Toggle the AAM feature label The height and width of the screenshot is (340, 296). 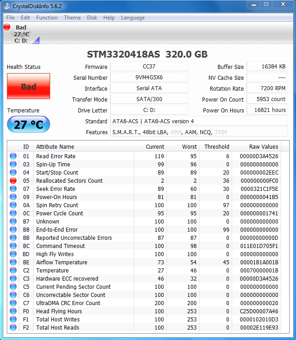(189, 132)
